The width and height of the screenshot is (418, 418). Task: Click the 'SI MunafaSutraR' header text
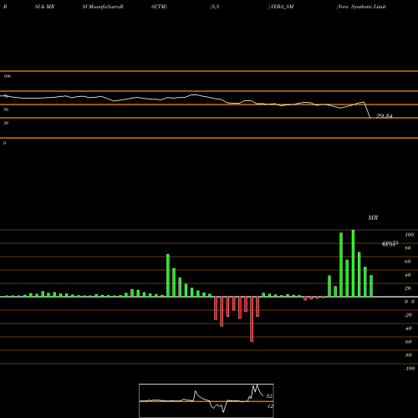[x=103, y=7]
